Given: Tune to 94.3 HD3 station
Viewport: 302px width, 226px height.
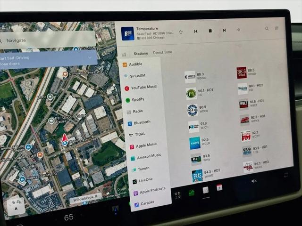Looking at the screenshot, I should tap(256, 166).
